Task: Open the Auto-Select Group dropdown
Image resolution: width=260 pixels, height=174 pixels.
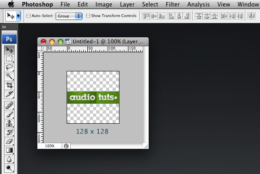Action: pyautogui.click(x=69, y=16)
